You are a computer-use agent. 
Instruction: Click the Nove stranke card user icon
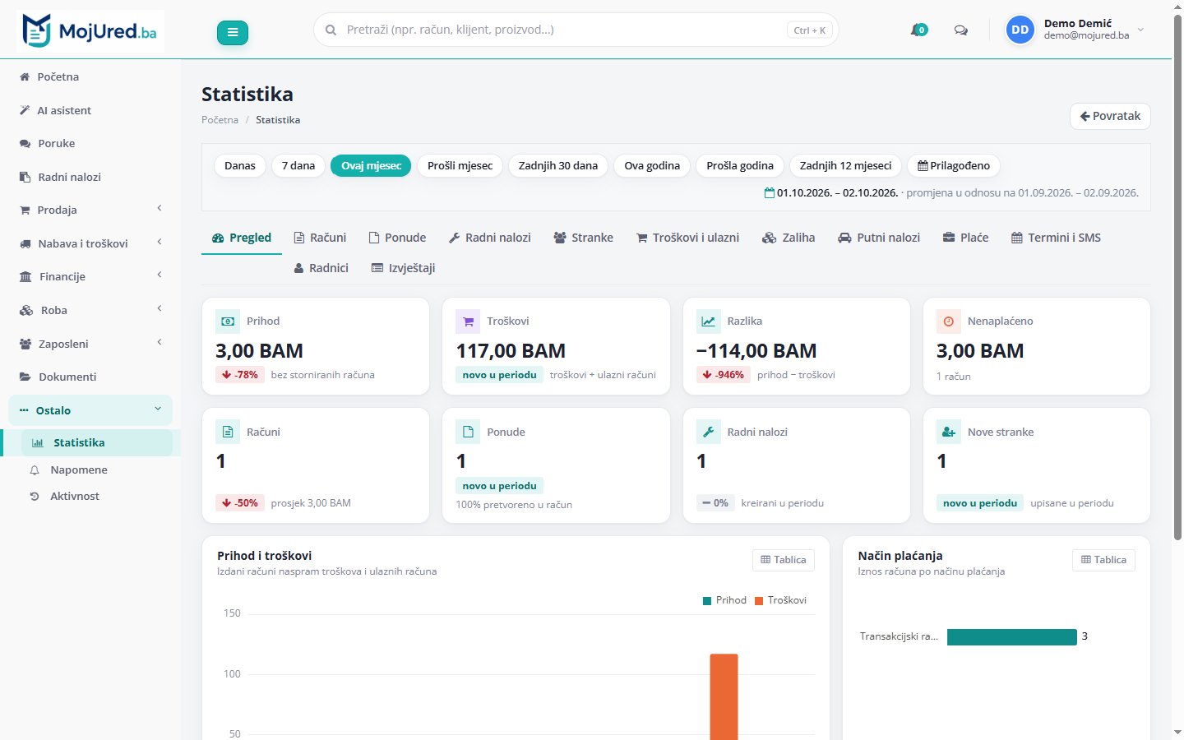coord(948,432)
